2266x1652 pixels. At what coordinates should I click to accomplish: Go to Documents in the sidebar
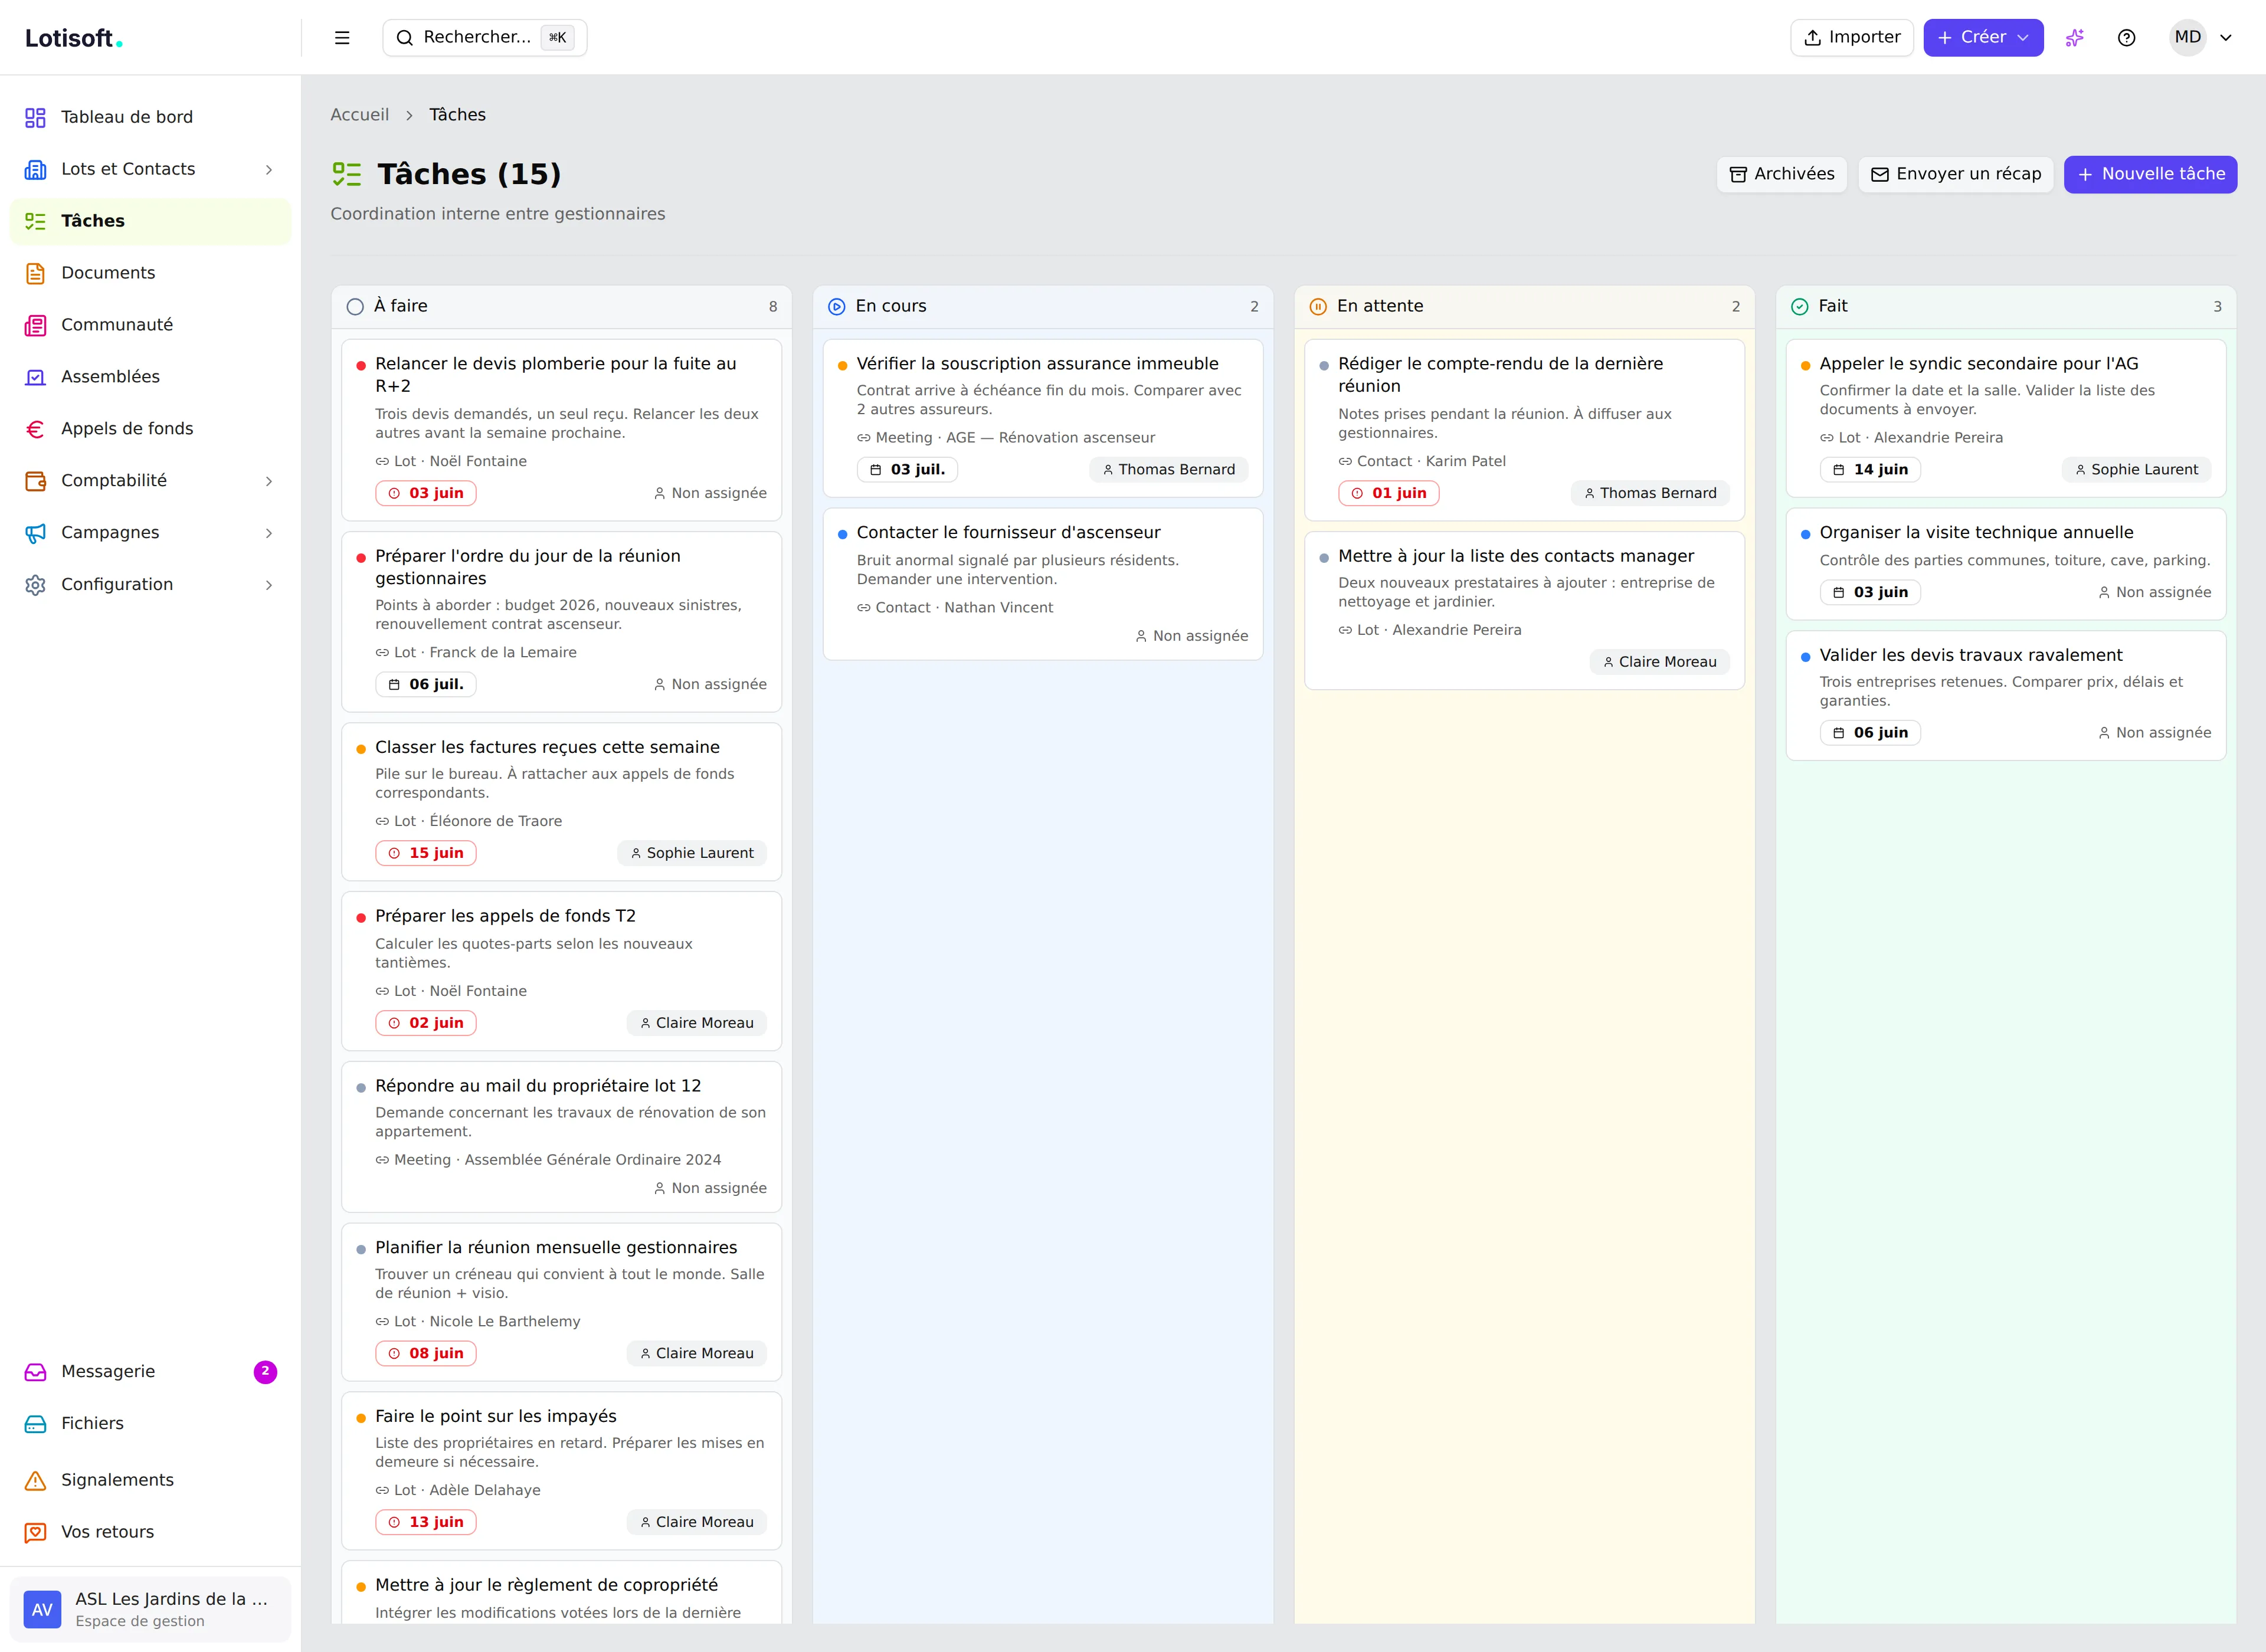[150, 273]
